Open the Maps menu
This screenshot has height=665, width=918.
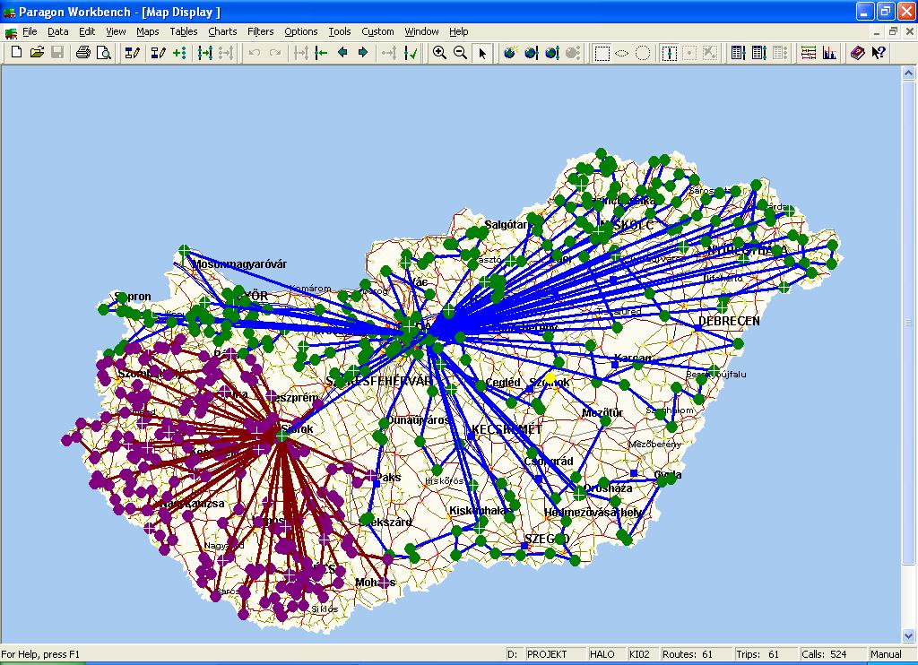click(148, 31)
